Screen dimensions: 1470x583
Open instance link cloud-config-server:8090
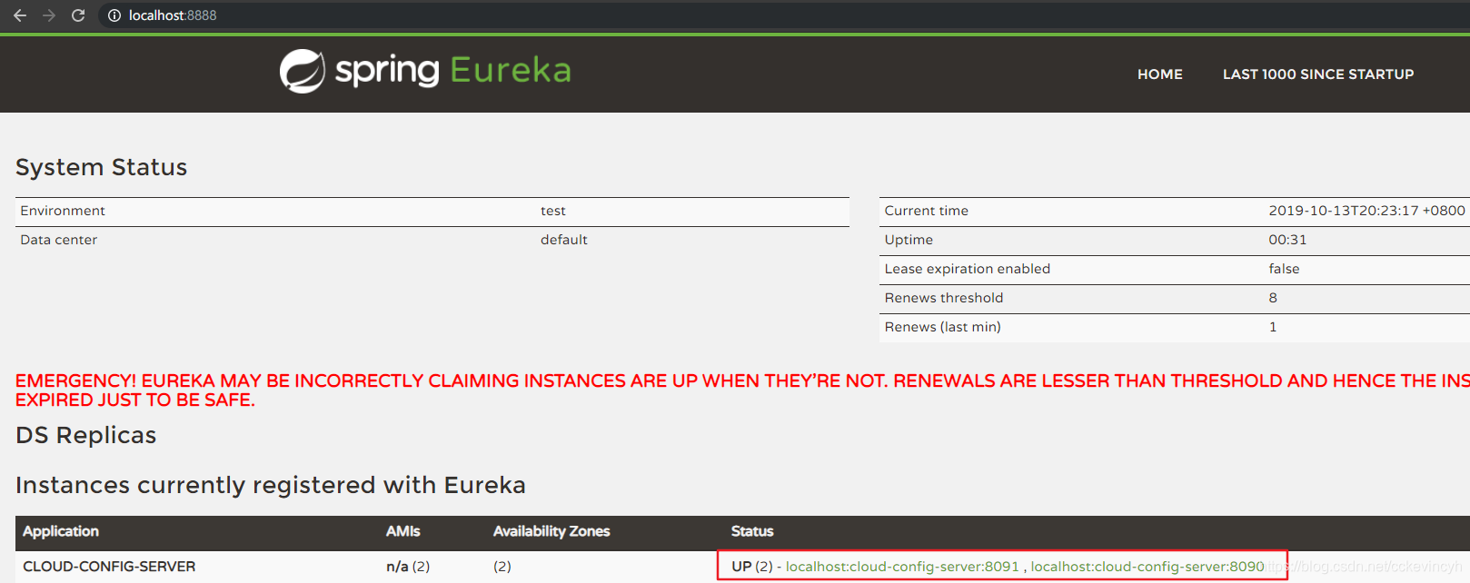pos(1147,567)
